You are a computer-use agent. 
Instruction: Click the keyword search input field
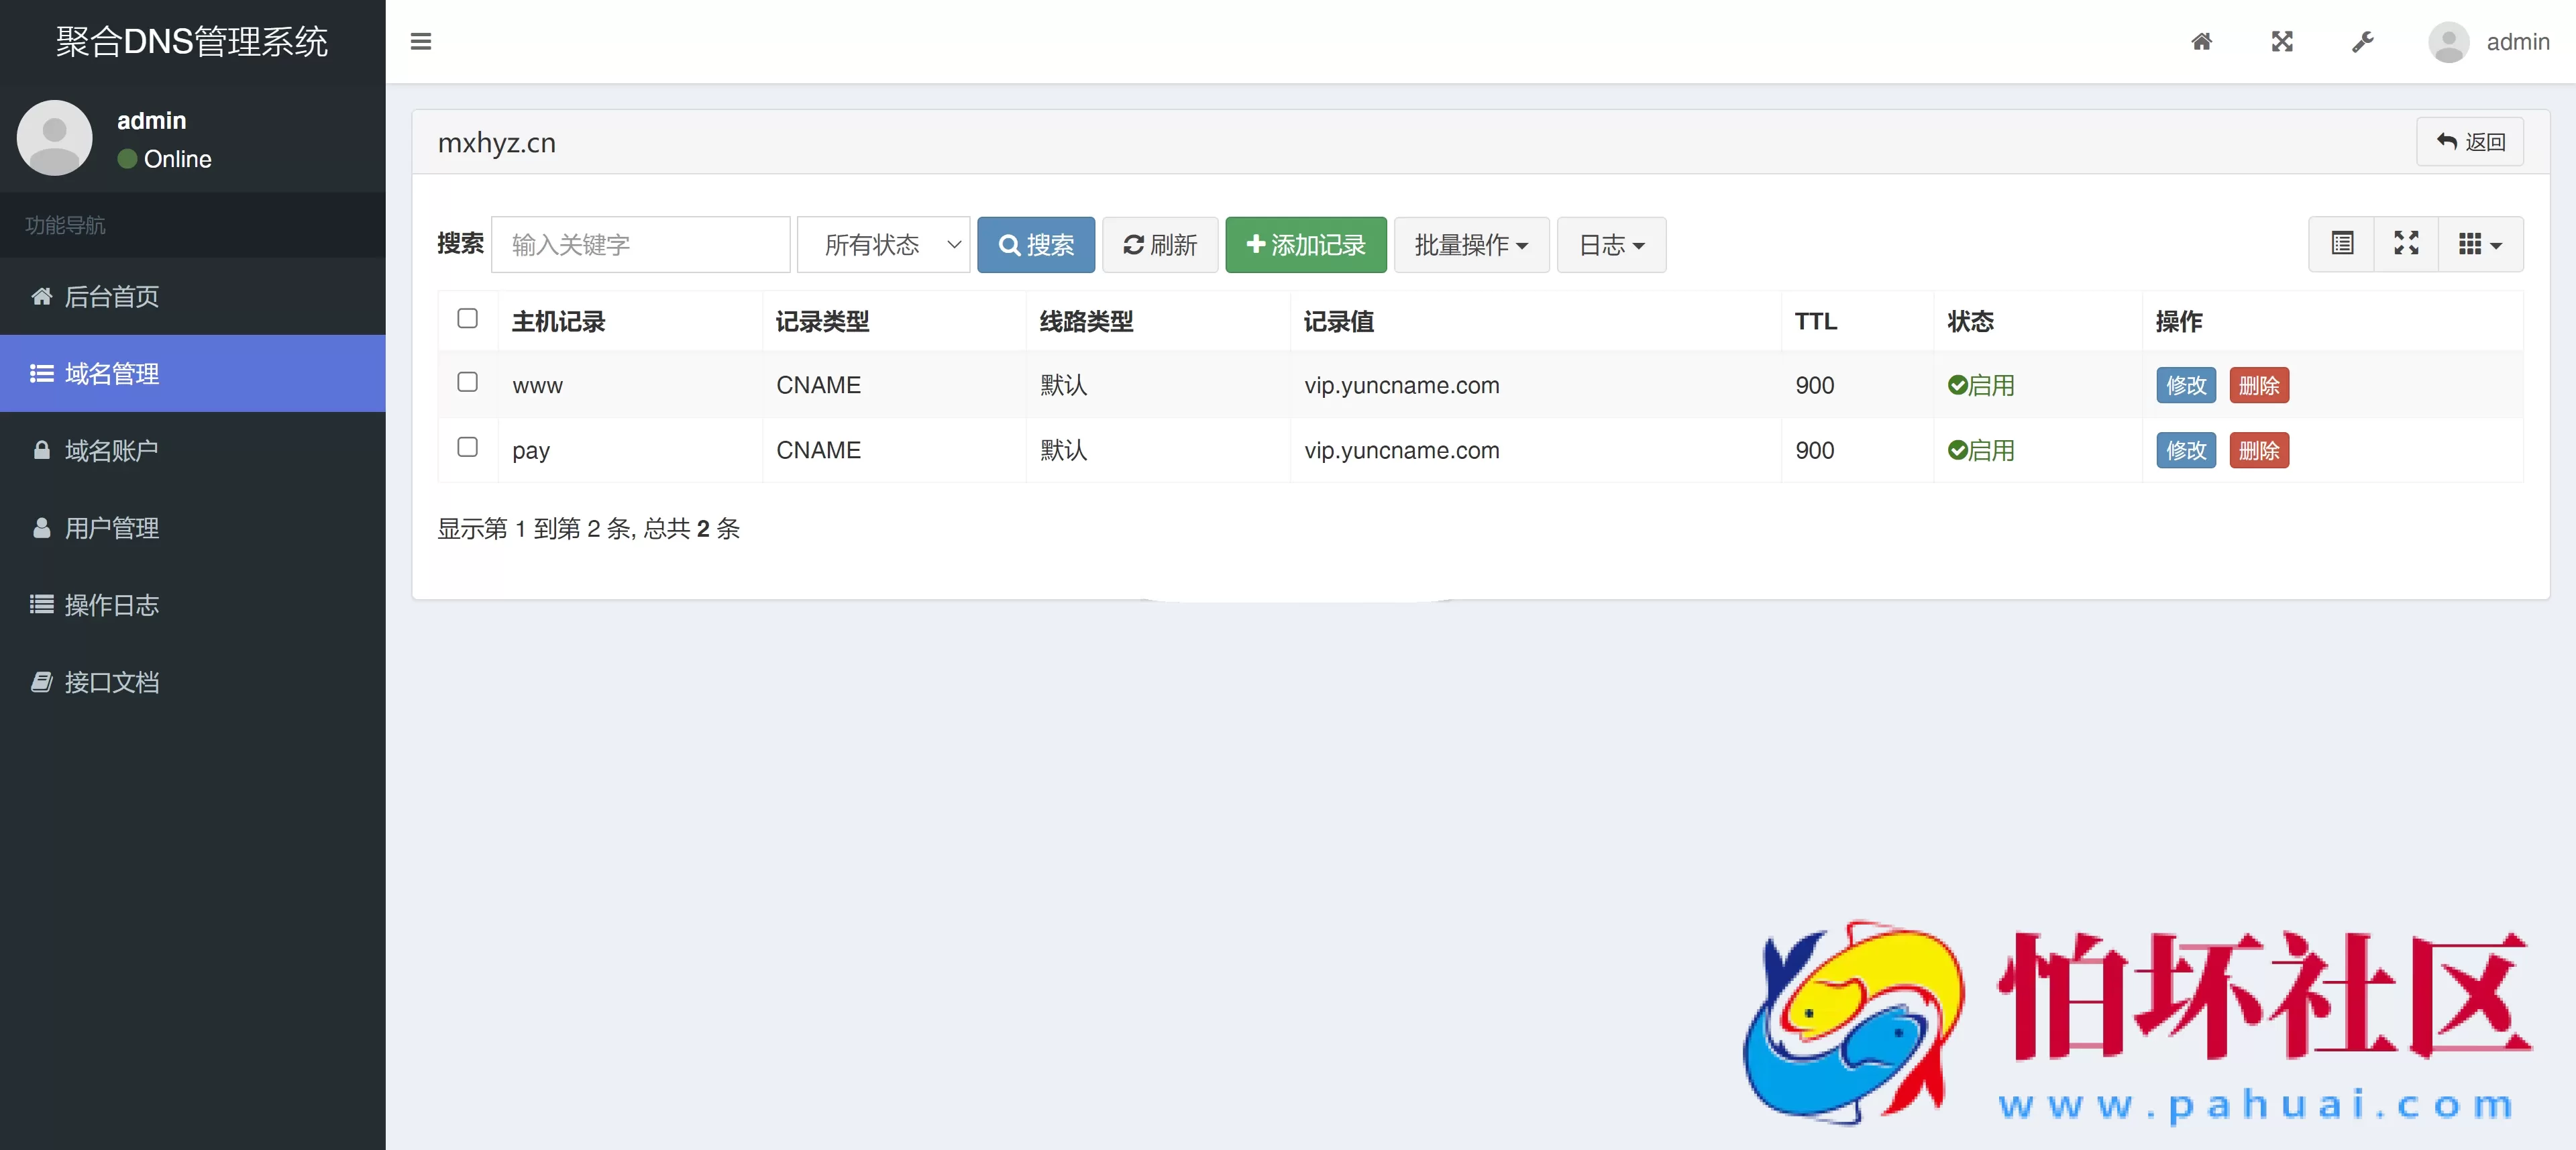(x=640, y=244)
